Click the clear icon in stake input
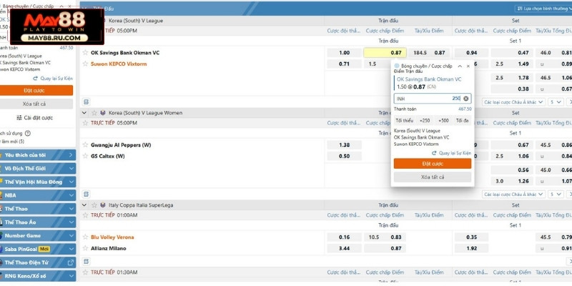Image resolution: width=572 pixels, height=286 pixels. coord(466,99)
